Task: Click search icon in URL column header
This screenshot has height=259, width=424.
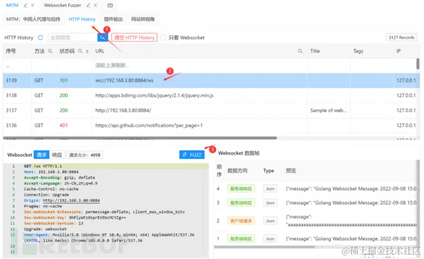Action: 300,51
